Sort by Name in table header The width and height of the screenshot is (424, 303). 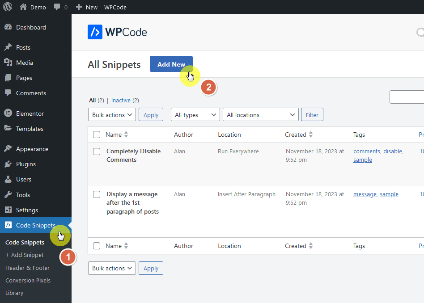click(117, 135)
